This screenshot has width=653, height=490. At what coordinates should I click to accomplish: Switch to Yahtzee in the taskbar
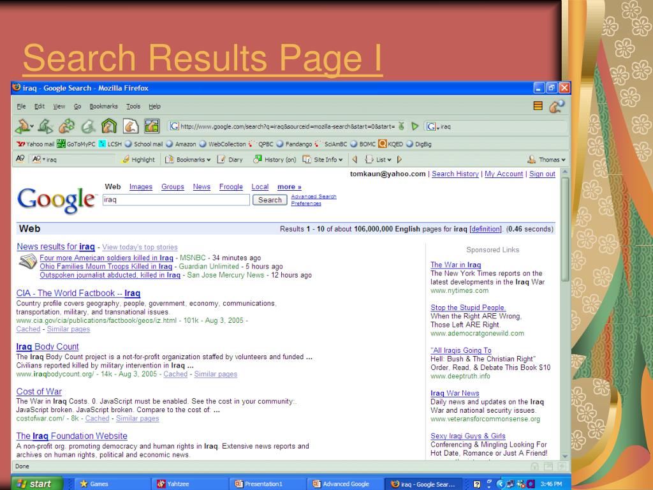[189, 484]
